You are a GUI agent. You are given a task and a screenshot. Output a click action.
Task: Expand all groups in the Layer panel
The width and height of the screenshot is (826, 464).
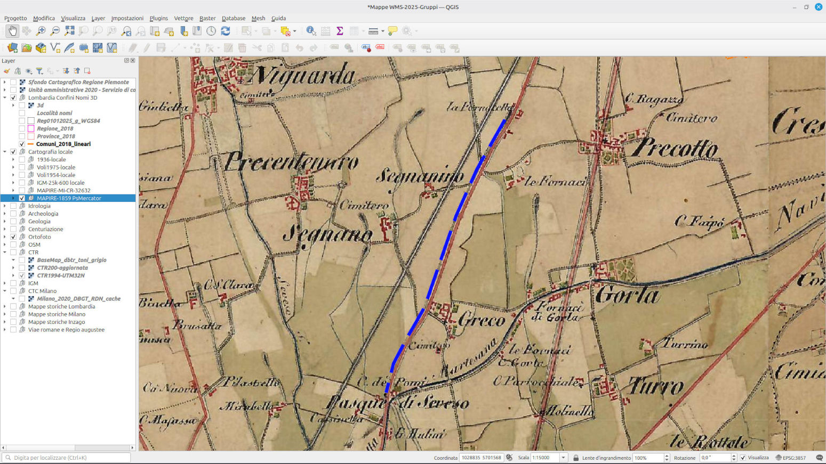tap(66, 71)
